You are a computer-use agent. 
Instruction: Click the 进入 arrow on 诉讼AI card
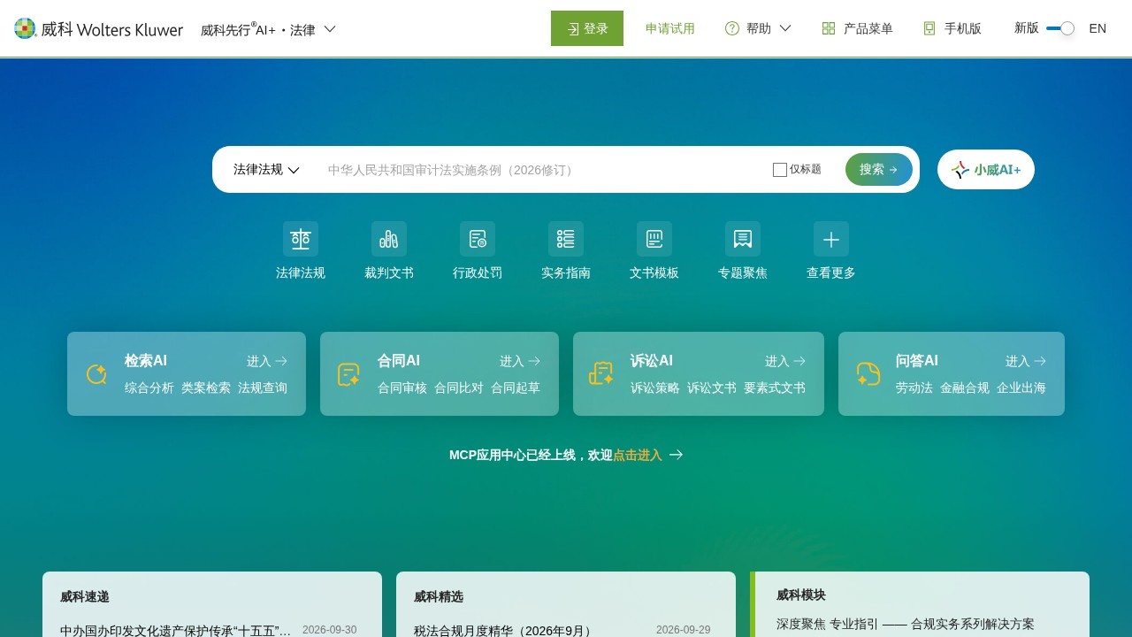[799, 361]
